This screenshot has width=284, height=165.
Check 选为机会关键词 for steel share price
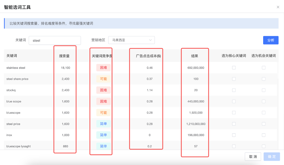click(x=264, y=79)
